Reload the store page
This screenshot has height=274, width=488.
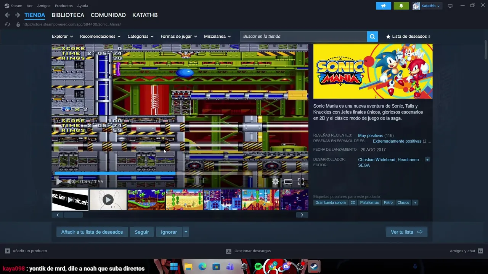coord(7,24)
